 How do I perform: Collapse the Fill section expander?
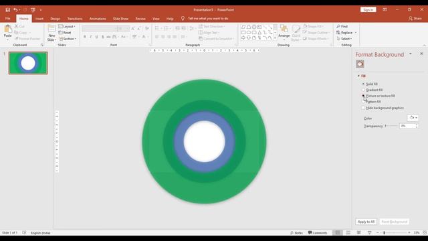pos(358,76)
